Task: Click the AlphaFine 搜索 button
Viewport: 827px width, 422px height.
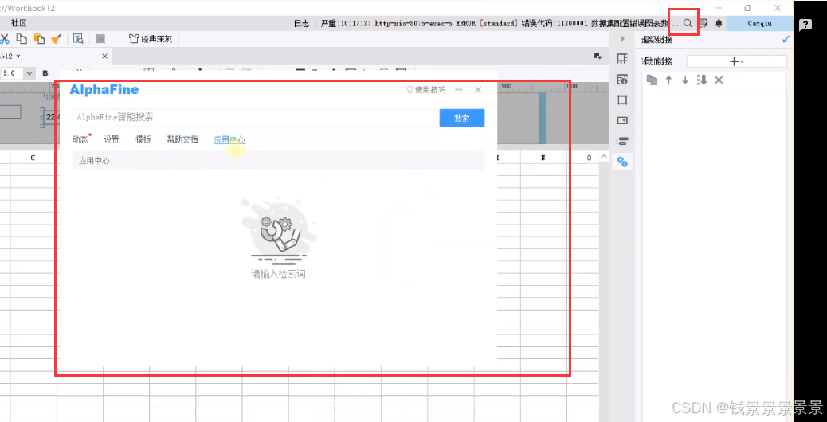Action: (462, 118)
